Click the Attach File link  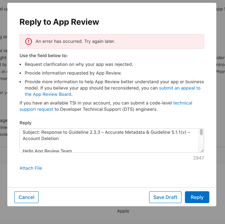coord(31,168)
